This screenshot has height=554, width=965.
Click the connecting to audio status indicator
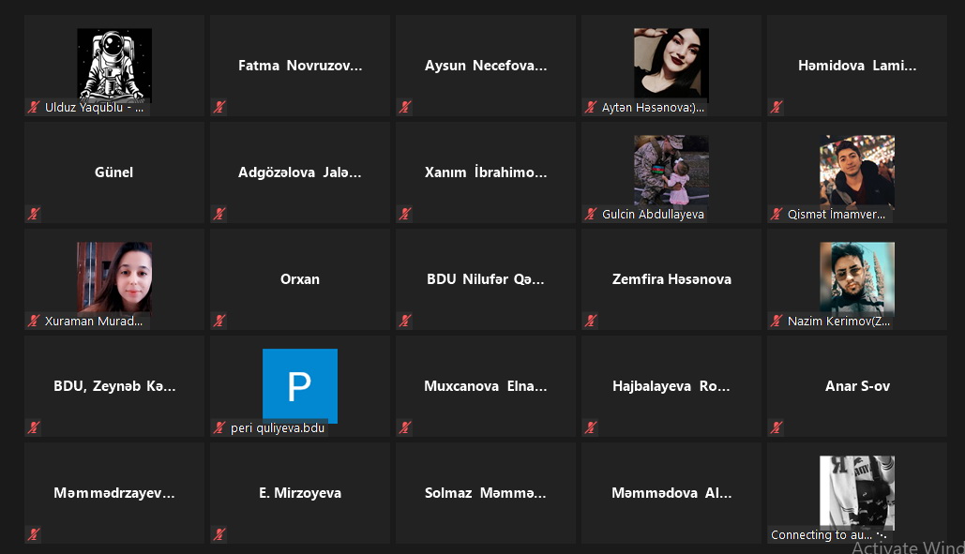[x=828, y=535]
